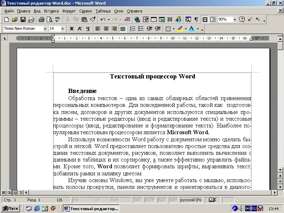Viewport: 284px width, 213px height.
Task: Toggle bulleted list
Action: 141,29
